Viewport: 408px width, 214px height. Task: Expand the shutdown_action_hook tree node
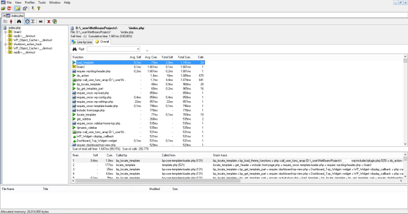tap(5, 44)
